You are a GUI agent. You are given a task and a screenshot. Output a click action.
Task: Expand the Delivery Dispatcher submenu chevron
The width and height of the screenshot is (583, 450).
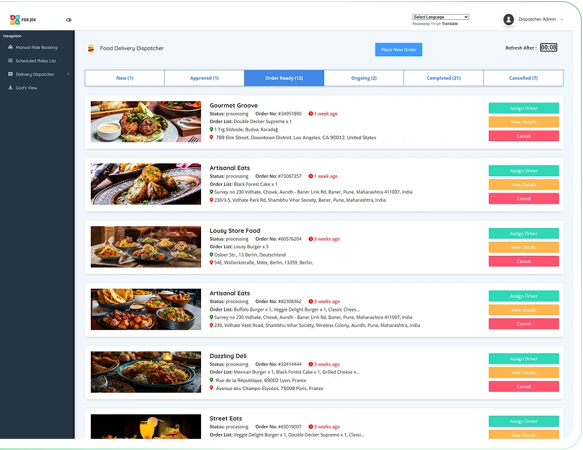[x=67, y=73]
